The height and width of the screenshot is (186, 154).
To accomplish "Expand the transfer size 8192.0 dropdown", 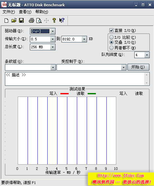I will coord(84,39).
